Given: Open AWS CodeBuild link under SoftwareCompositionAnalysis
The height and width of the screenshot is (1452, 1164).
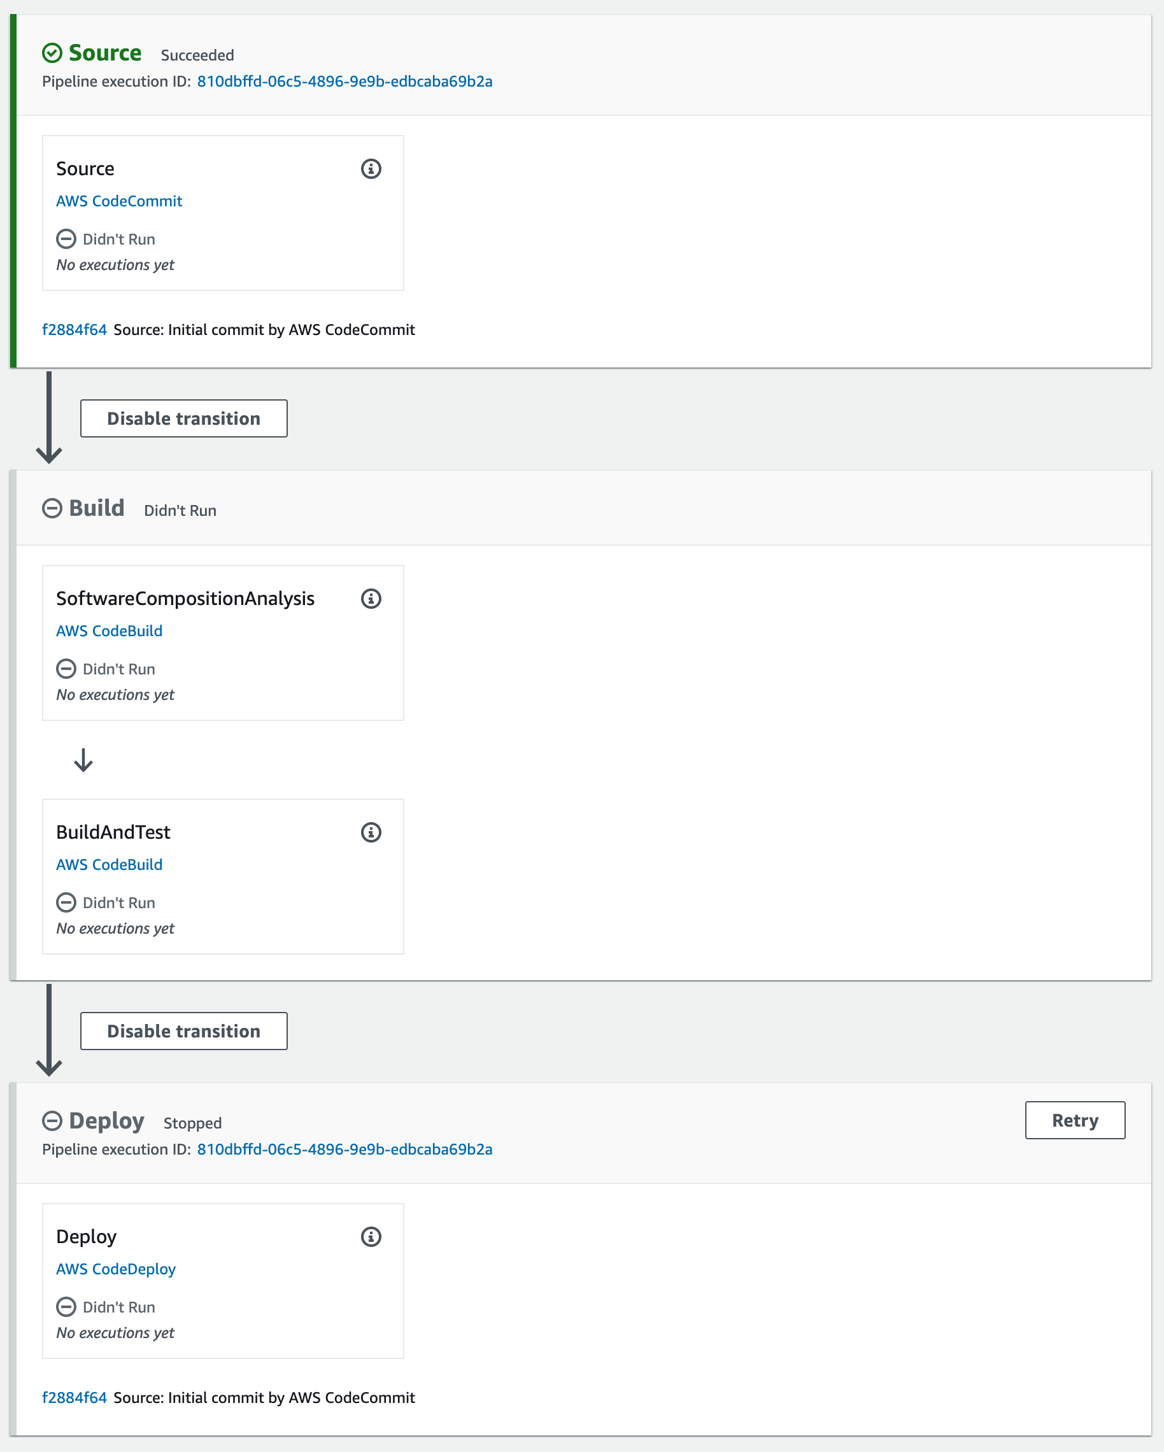Looking at the screenshot, I should click(109, 631).
